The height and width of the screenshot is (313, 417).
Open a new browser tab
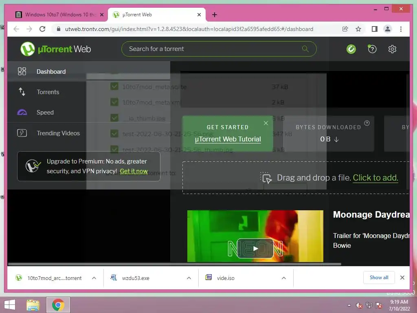coord(215,15)
